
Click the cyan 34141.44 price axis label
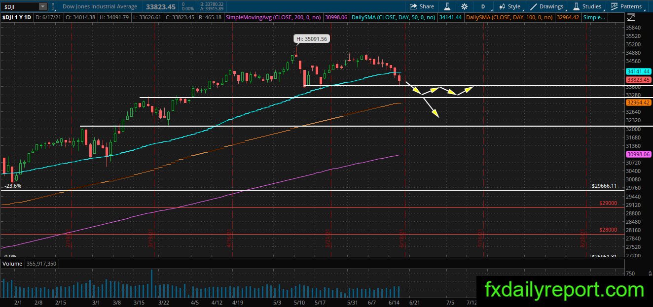tap(638, 71)
